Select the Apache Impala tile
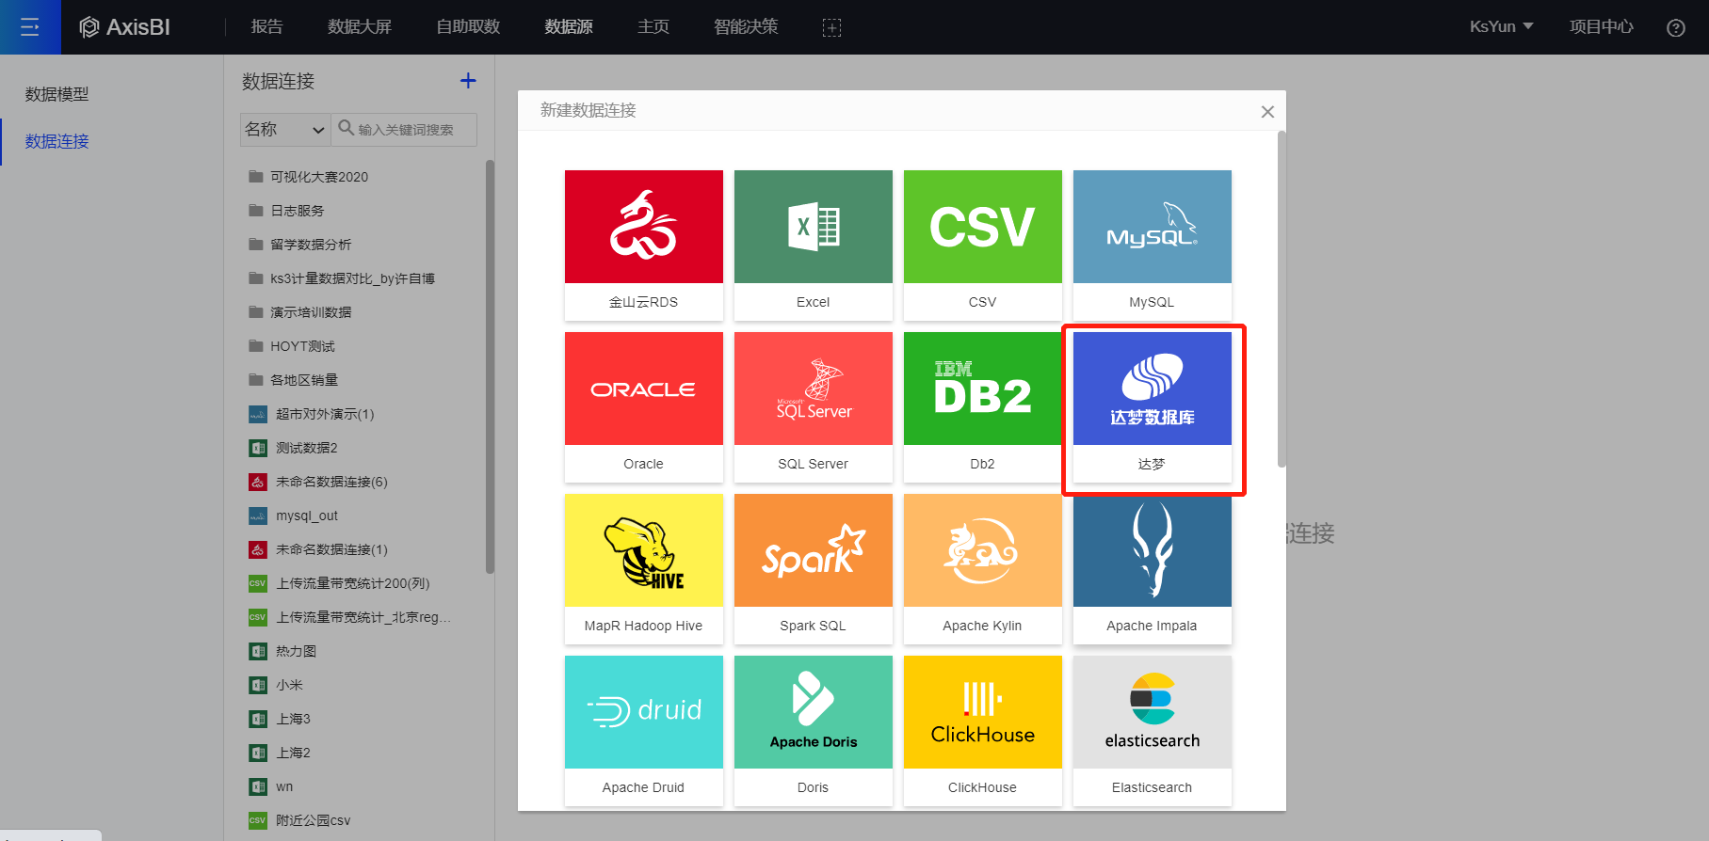1709x841 pixels. tap(1153, 569)
